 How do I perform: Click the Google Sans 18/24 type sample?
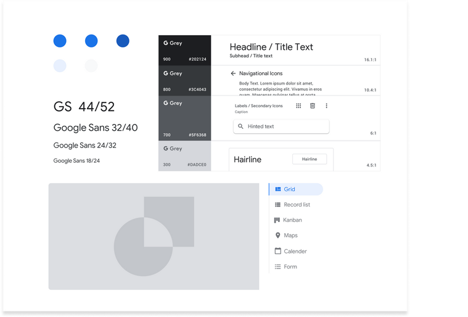coord(76,160)
